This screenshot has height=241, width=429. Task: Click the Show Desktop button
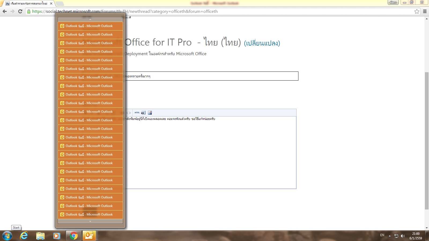427,236
